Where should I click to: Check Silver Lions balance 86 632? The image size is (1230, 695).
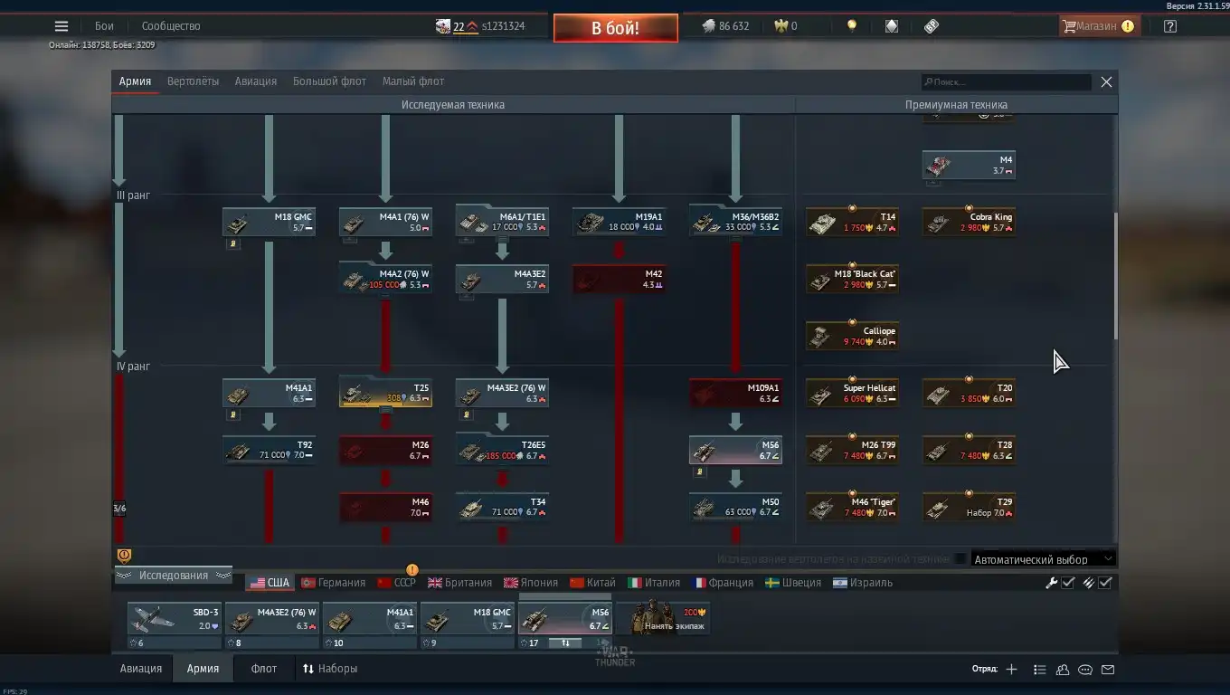(x=726, y=26)
